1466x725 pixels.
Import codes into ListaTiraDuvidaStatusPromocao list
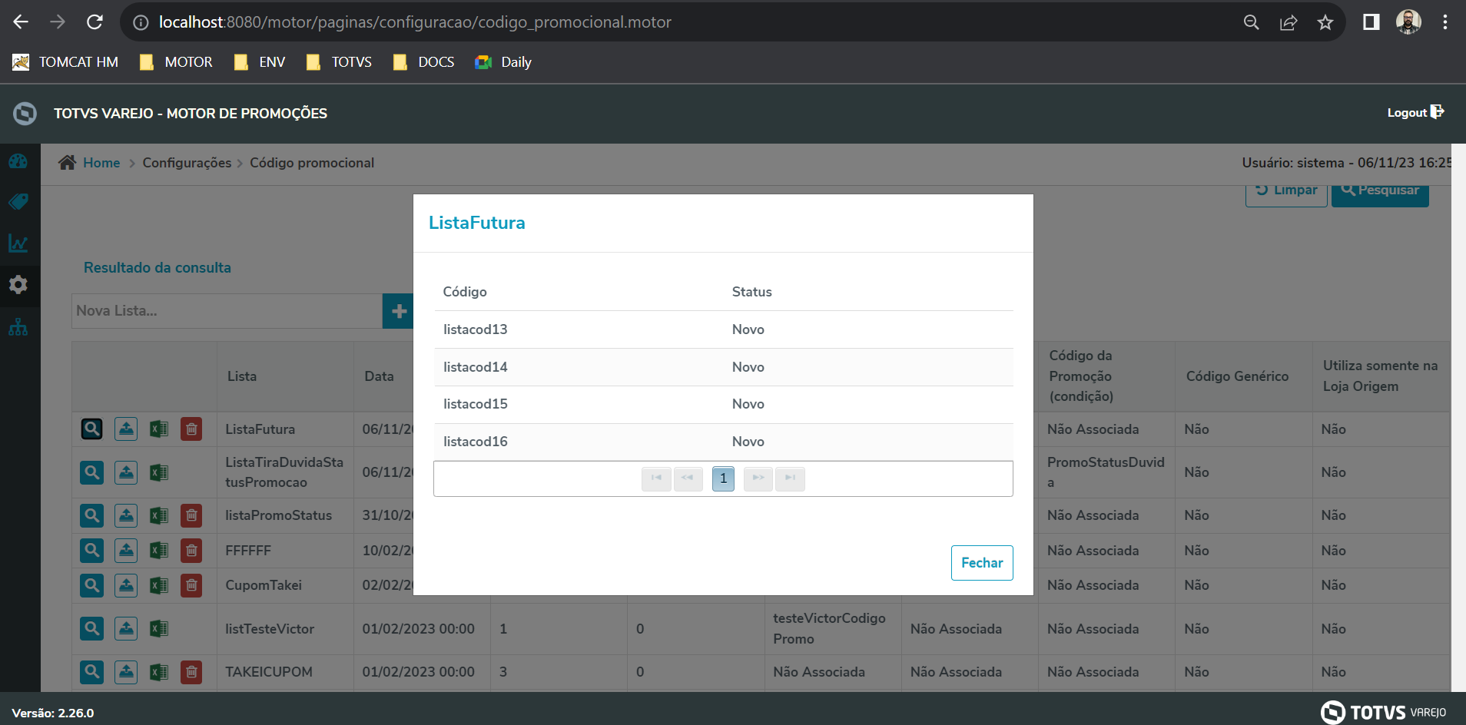tap(126, 472)
